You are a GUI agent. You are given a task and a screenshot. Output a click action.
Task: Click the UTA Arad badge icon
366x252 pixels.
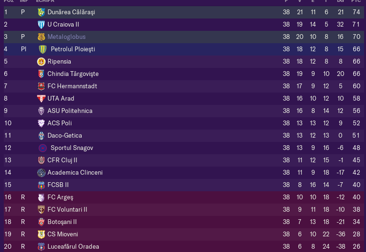[41, 99]
